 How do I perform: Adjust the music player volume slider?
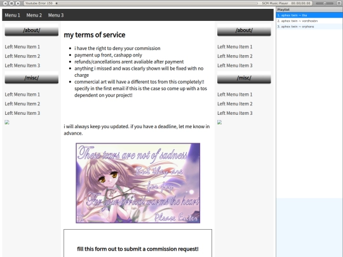[x=325, y=3]
